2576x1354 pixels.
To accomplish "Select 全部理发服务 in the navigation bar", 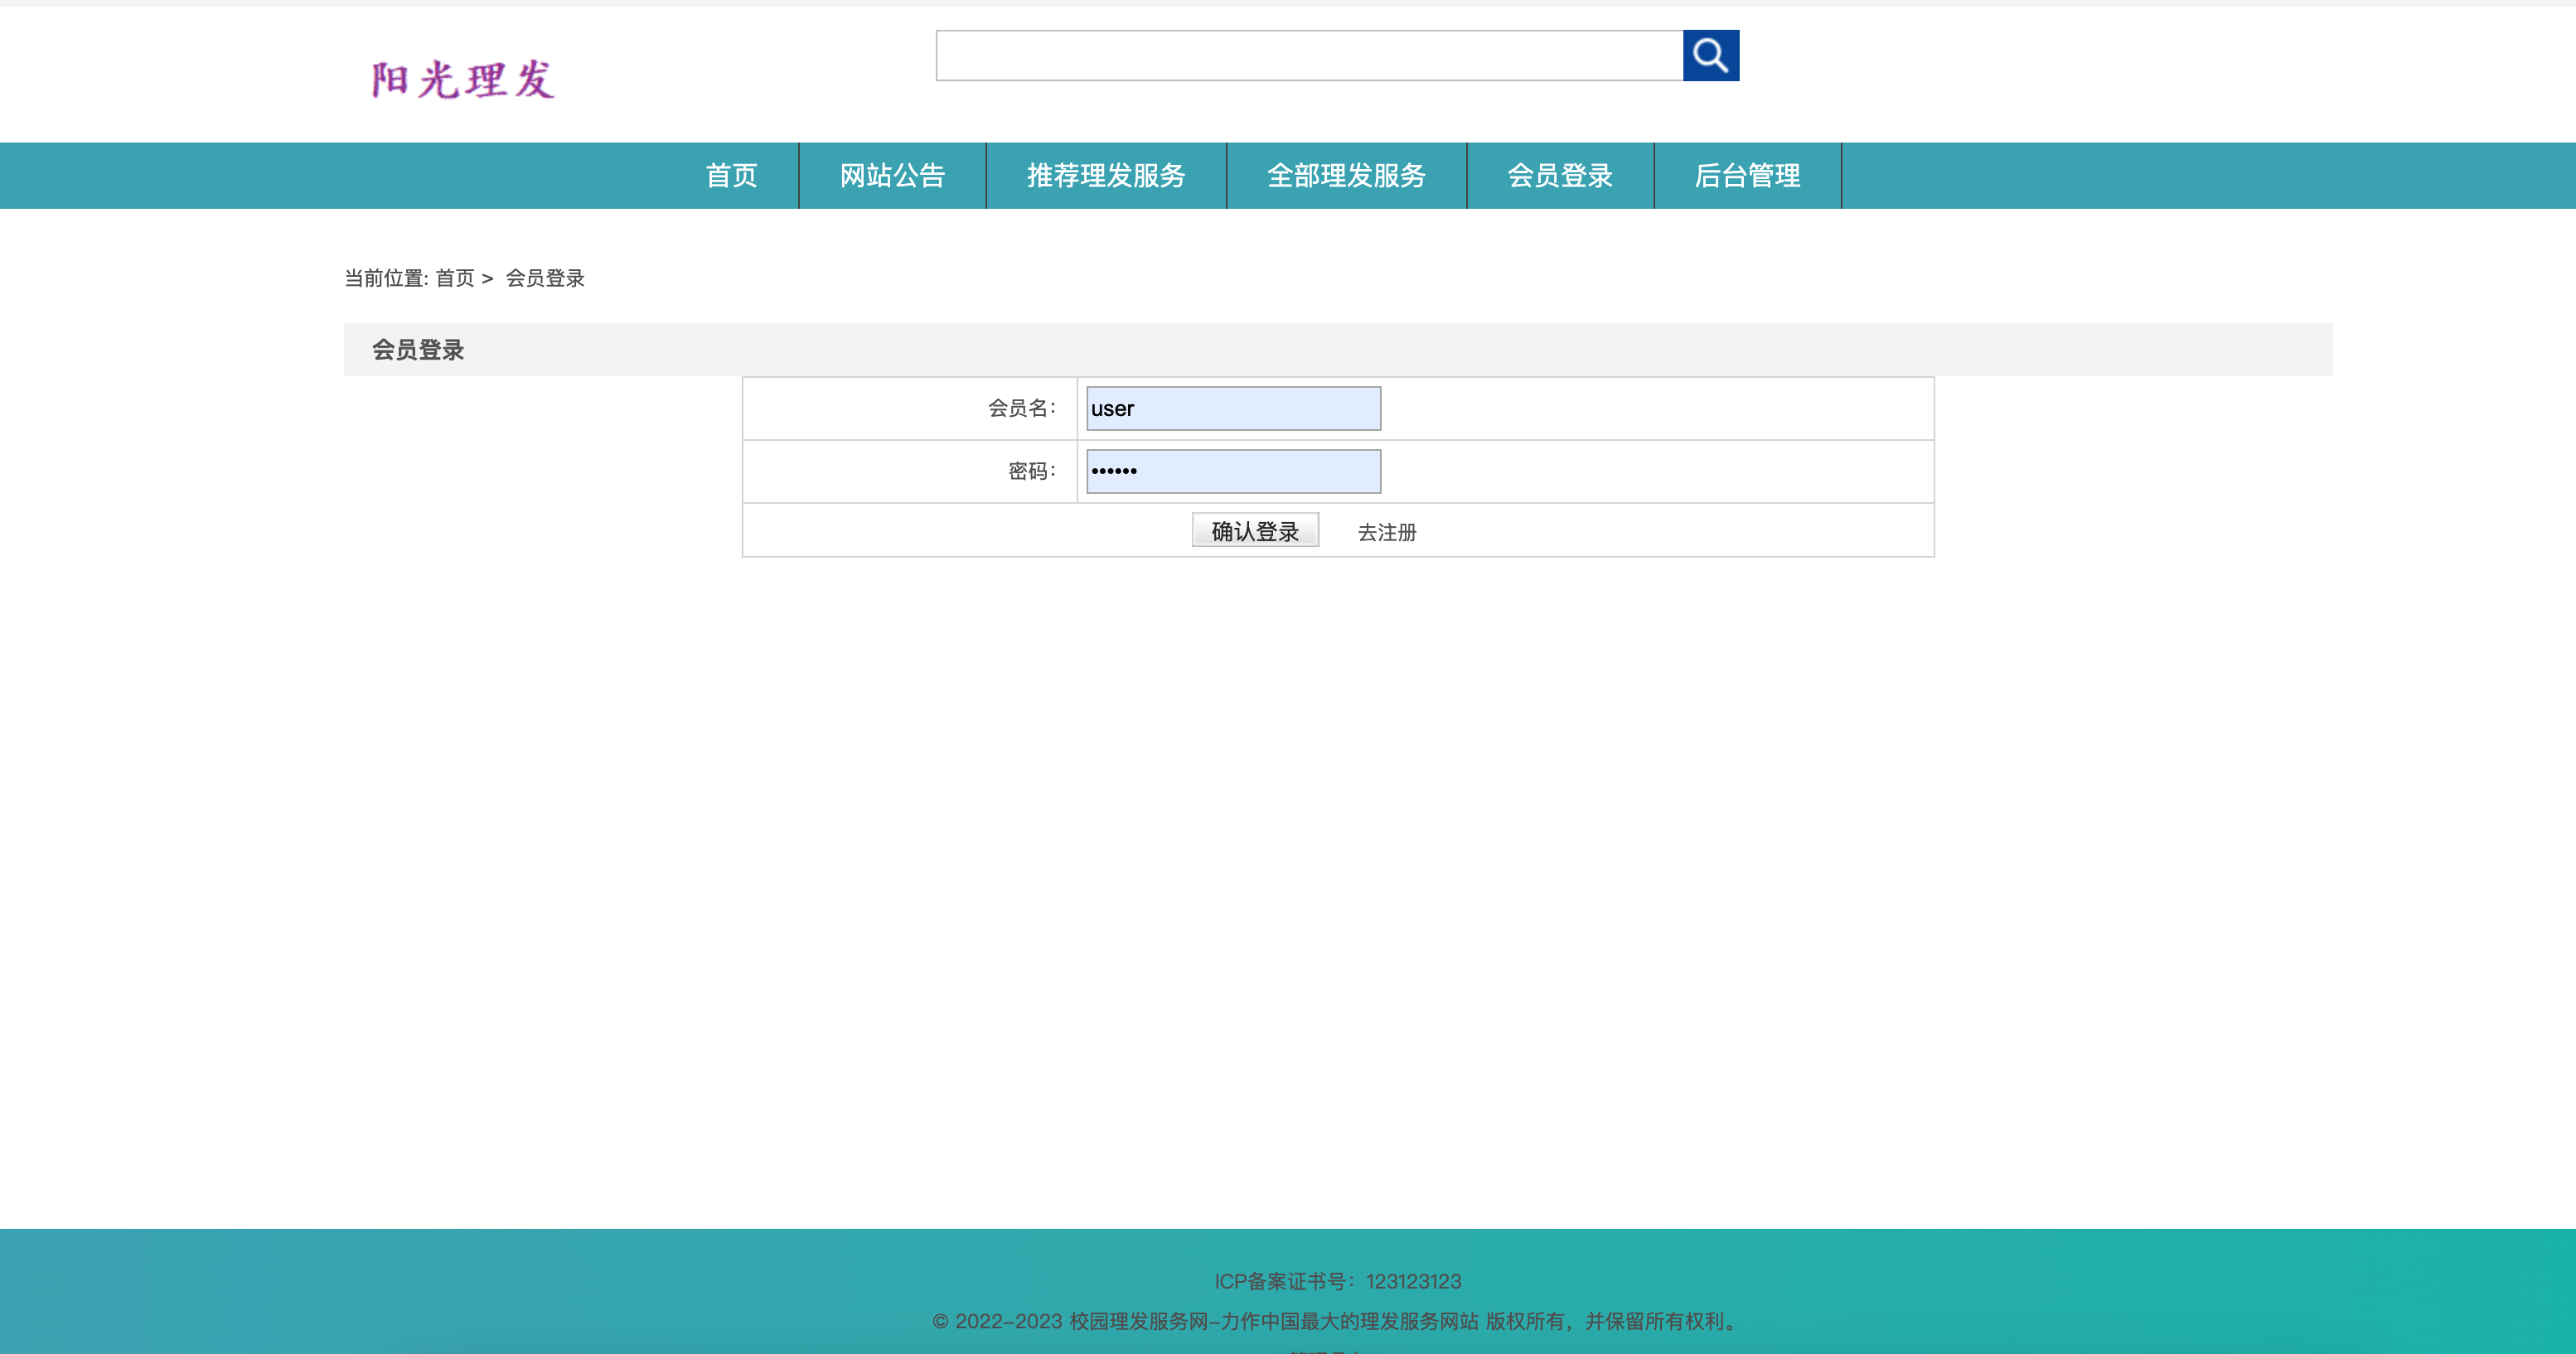I will point(1346,176).
